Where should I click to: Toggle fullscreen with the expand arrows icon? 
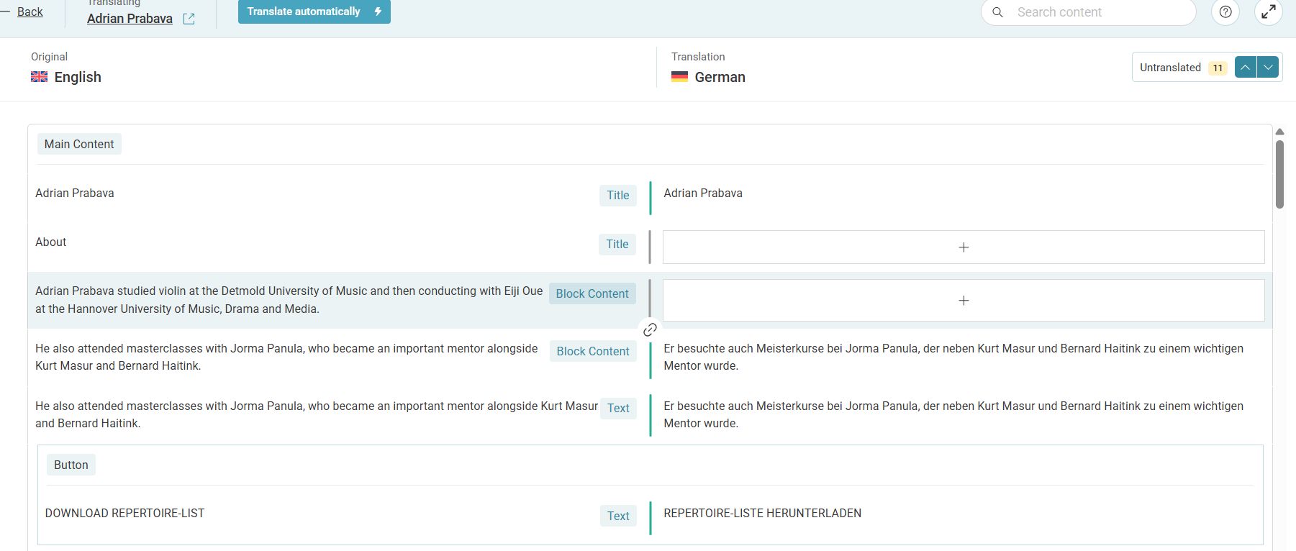1269,12
